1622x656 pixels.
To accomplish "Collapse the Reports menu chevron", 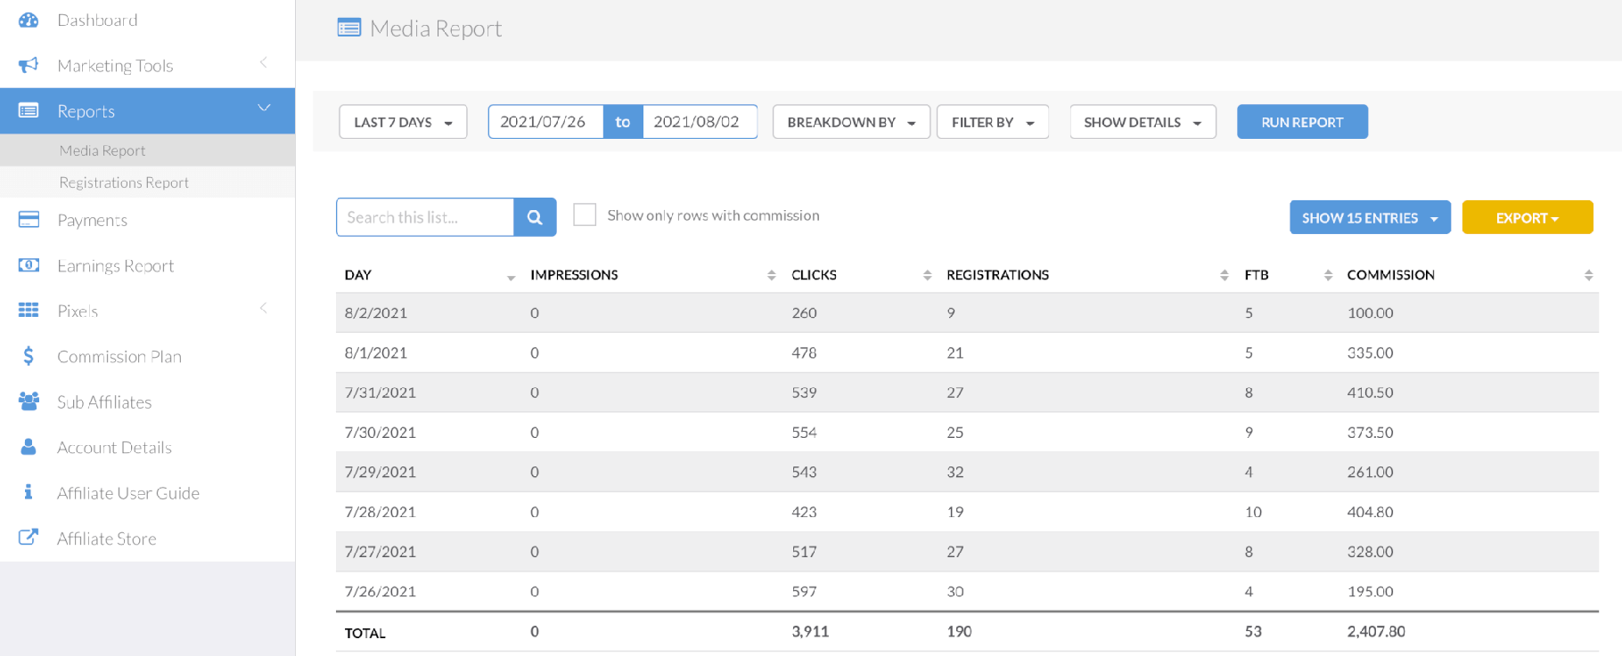I will coord(264,109).
